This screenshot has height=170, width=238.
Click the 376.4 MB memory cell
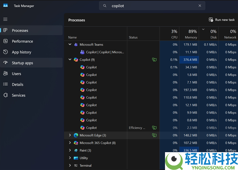point(189,59)
